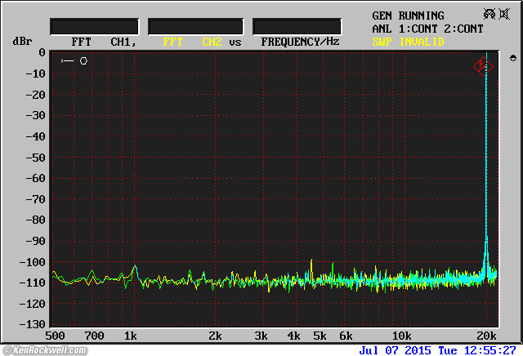Click the '-90' y-axis label

tap(35, 241)
